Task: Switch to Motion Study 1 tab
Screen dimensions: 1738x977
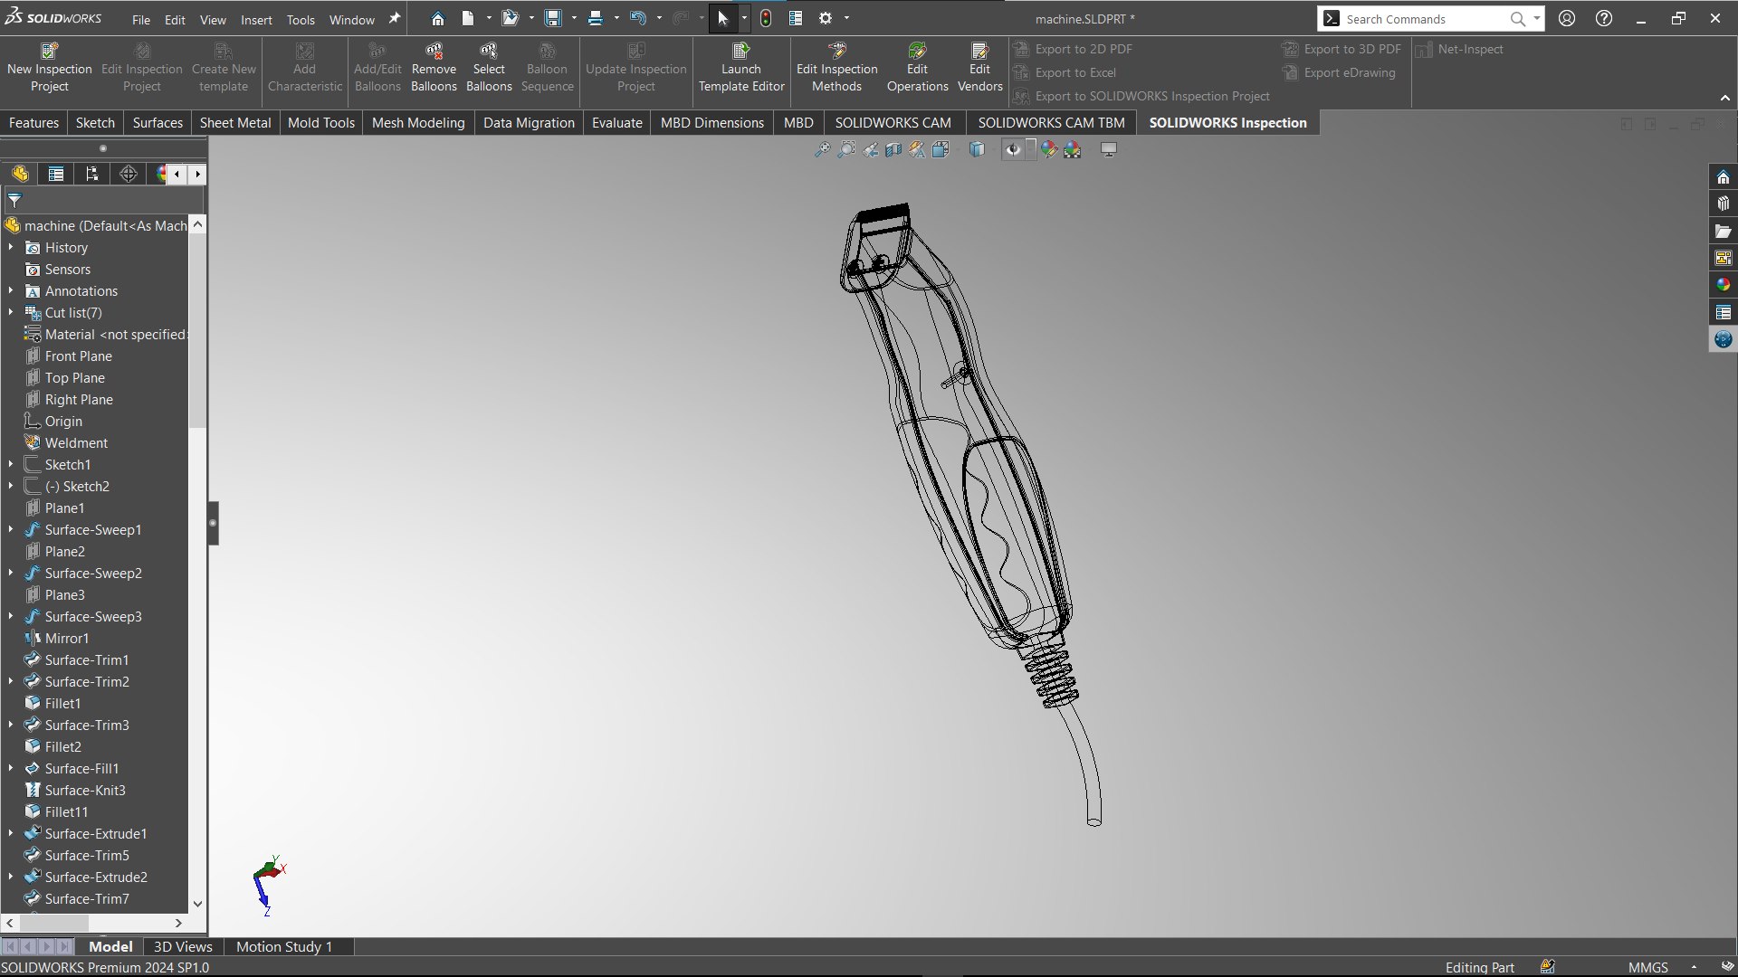Action: coord(284,946)
